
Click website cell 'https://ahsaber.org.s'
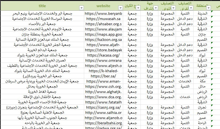point(103,24)
